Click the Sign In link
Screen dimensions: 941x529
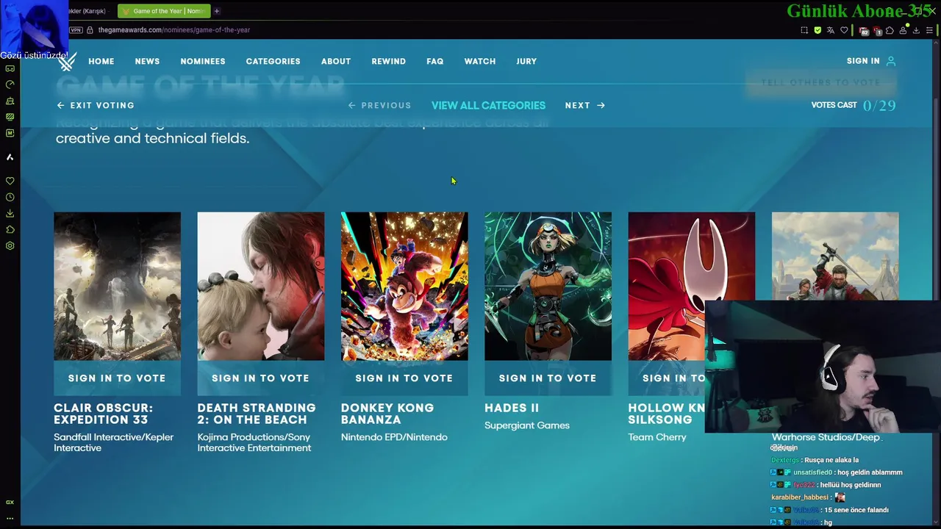pos(863,61)
